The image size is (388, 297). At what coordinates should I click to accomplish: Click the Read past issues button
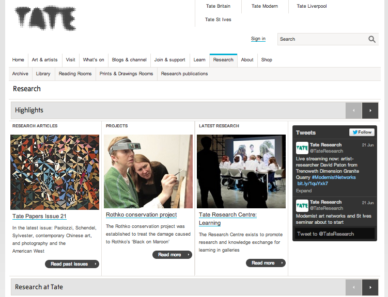click(x=72, y=264)
